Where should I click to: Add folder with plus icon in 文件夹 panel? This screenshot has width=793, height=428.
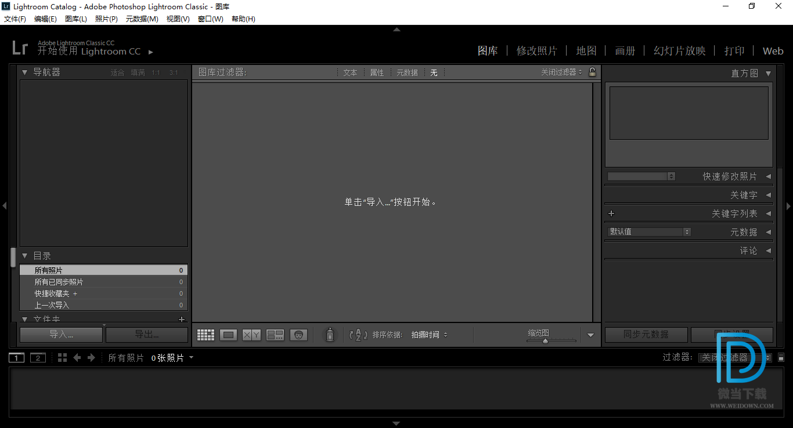182,319
